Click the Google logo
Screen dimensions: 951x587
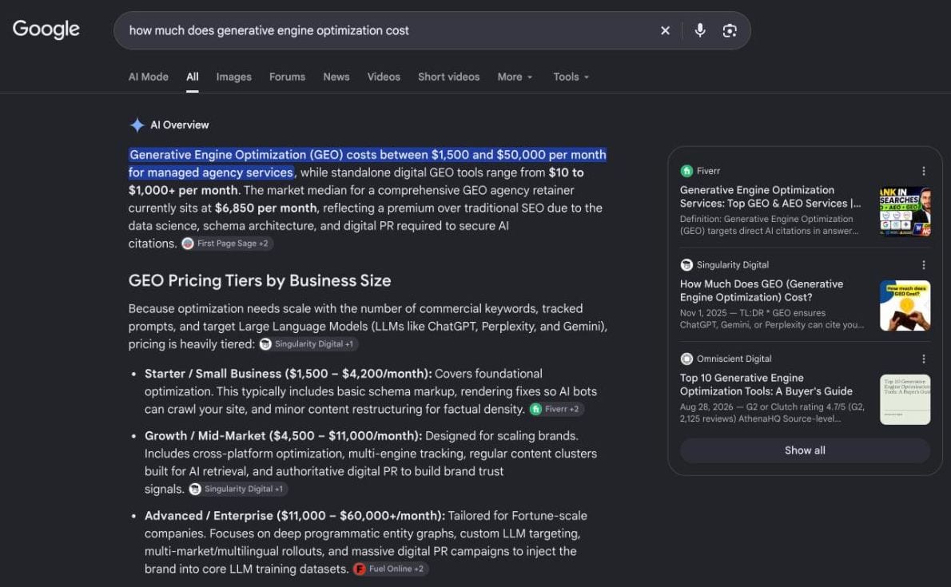click(x=46, y=29)
